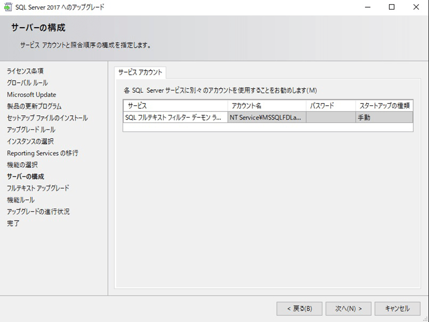The image size is (429, 322).
Task: Open the 手動 startup type cell
Action: [384, 118]
